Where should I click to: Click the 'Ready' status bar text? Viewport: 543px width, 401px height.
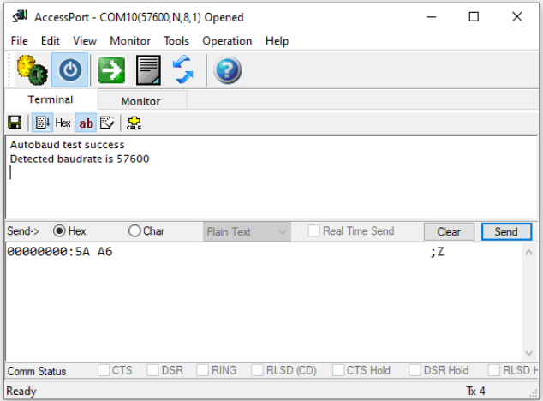pyautogui.click(x=21, y=391)
